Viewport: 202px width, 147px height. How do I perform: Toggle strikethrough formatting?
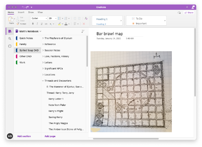[46, 24]
